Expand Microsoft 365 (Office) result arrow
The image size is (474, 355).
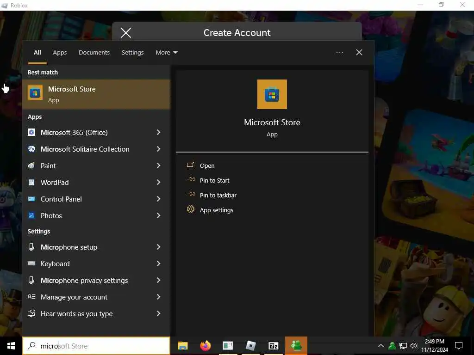[158, 132]
